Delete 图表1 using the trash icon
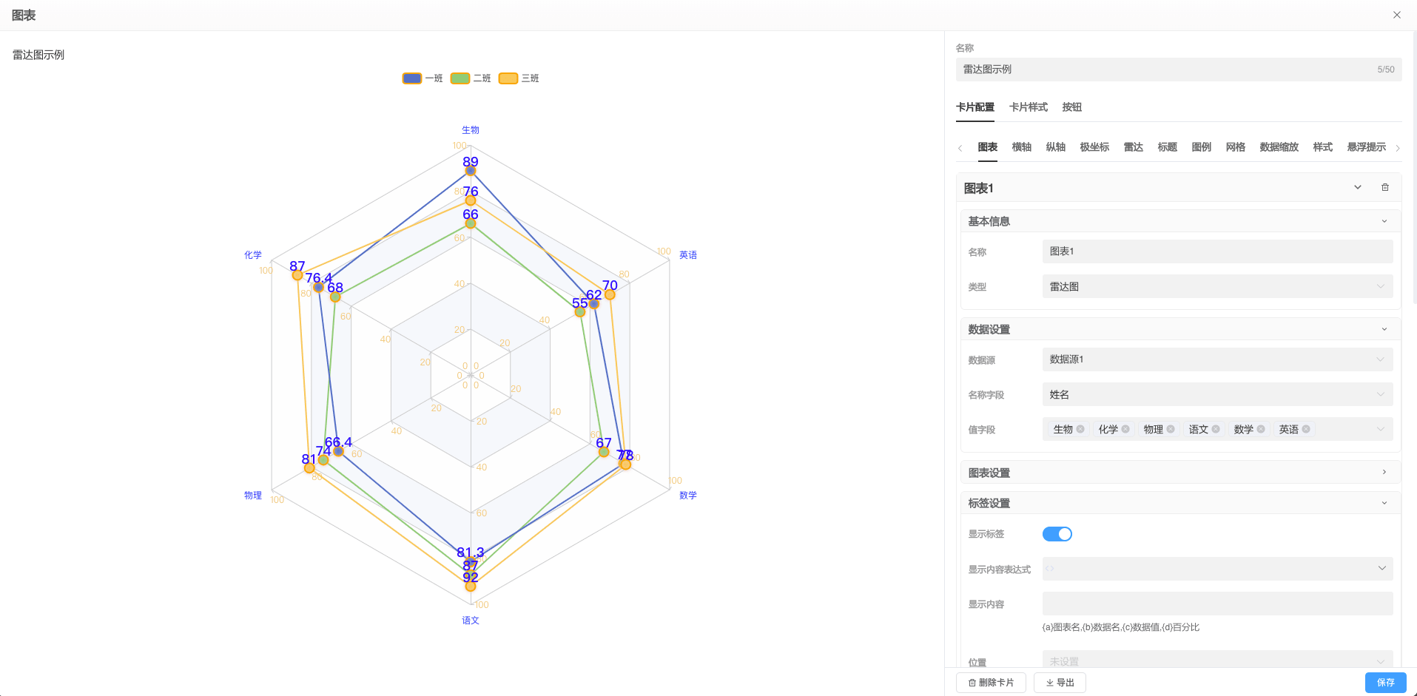The image size is (1417, 696). pos(1384,187)
